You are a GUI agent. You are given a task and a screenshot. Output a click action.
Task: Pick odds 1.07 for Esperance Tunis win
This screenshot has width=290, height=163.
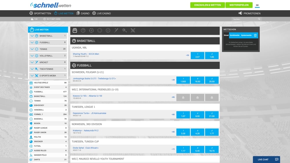[x=183, y=115]
